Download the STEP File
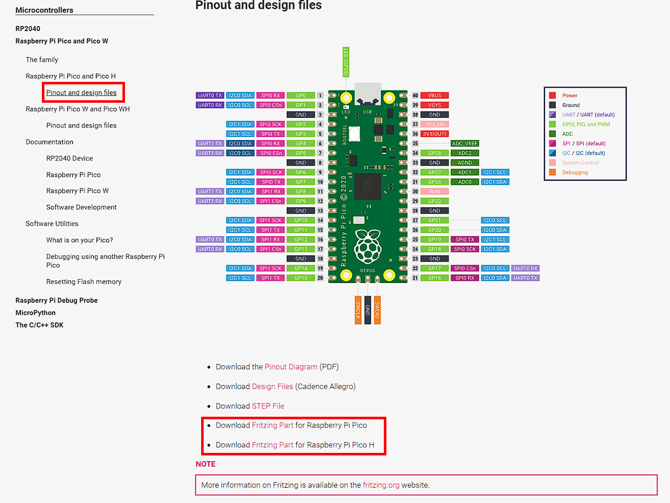670x503 pixels. 268,406
